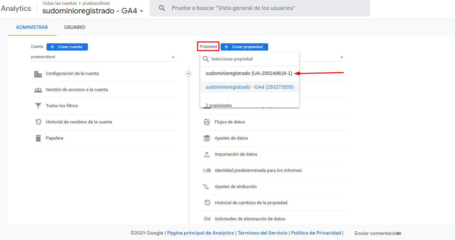Click the circular arrow icon between columns

pyautogui.click(x=188, y=74)
